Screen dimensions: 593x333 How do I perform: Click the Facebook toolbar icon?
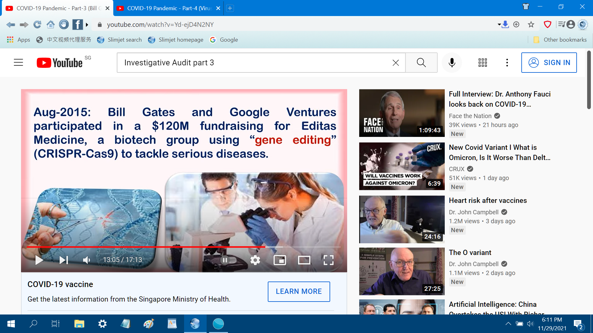point(78,24)
